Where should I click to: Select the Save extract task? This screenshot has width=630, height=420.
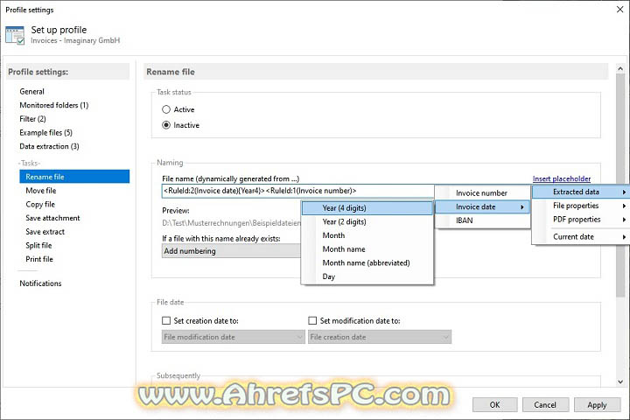(45, 231)
